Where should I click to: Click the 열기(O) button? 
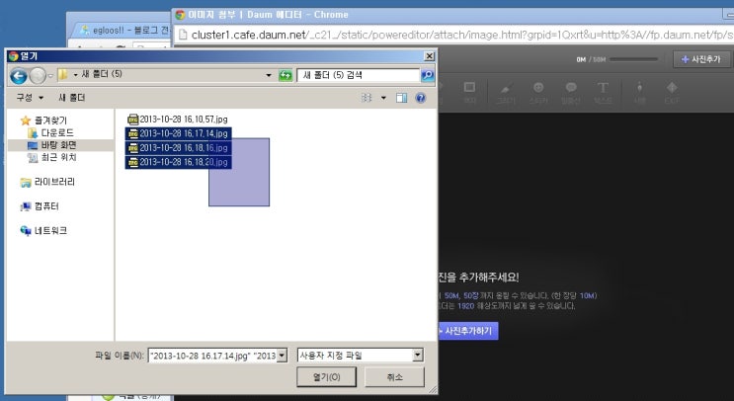(x=326, y=377)
